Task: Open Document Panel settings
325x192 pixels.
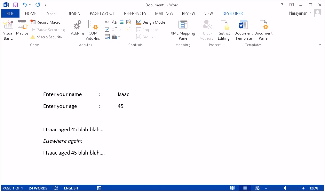Action: (x=264, y=30)
